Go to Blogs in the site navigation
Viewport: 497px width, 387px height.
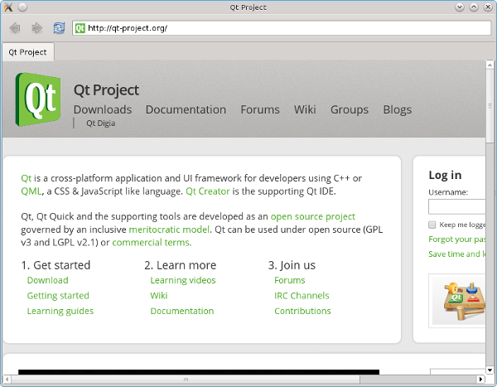point(397,109)
